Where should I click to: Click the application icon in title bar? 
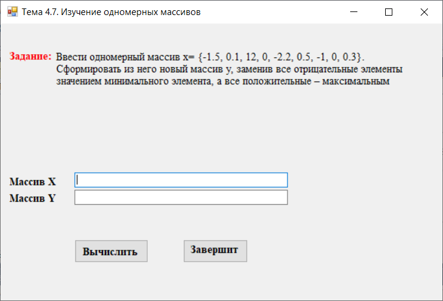pyautogui.click(x=13, y=12)
